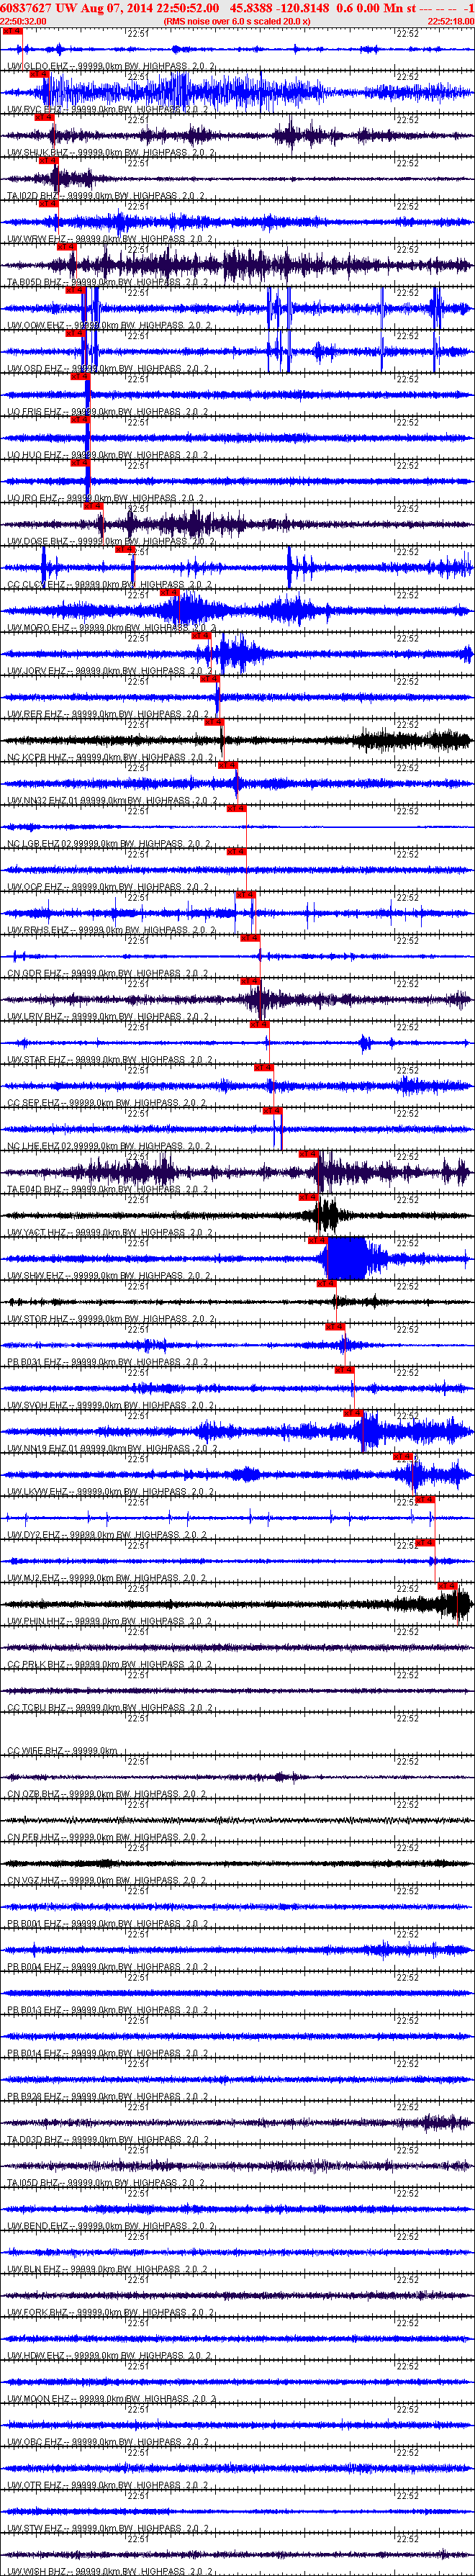Select the UW FORK BHZ station label

[x=110, y=2311]
